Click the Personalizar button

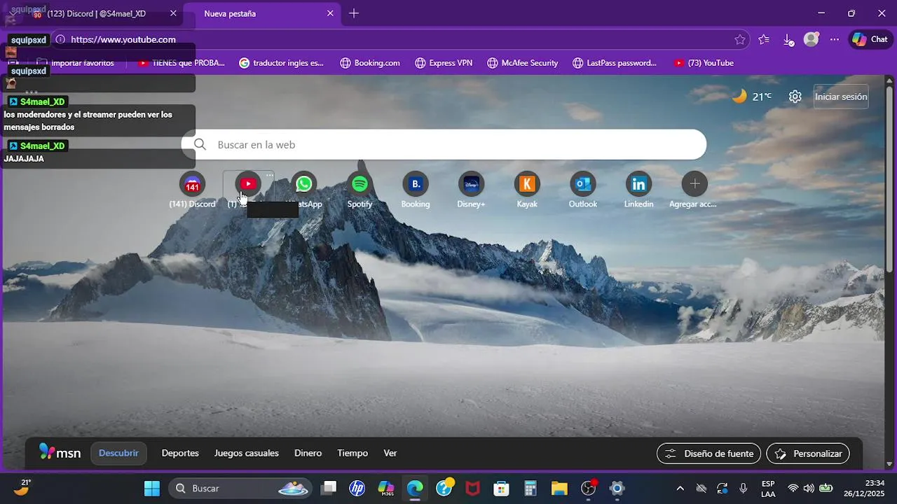pyautogui.click(x=808, y=454)
